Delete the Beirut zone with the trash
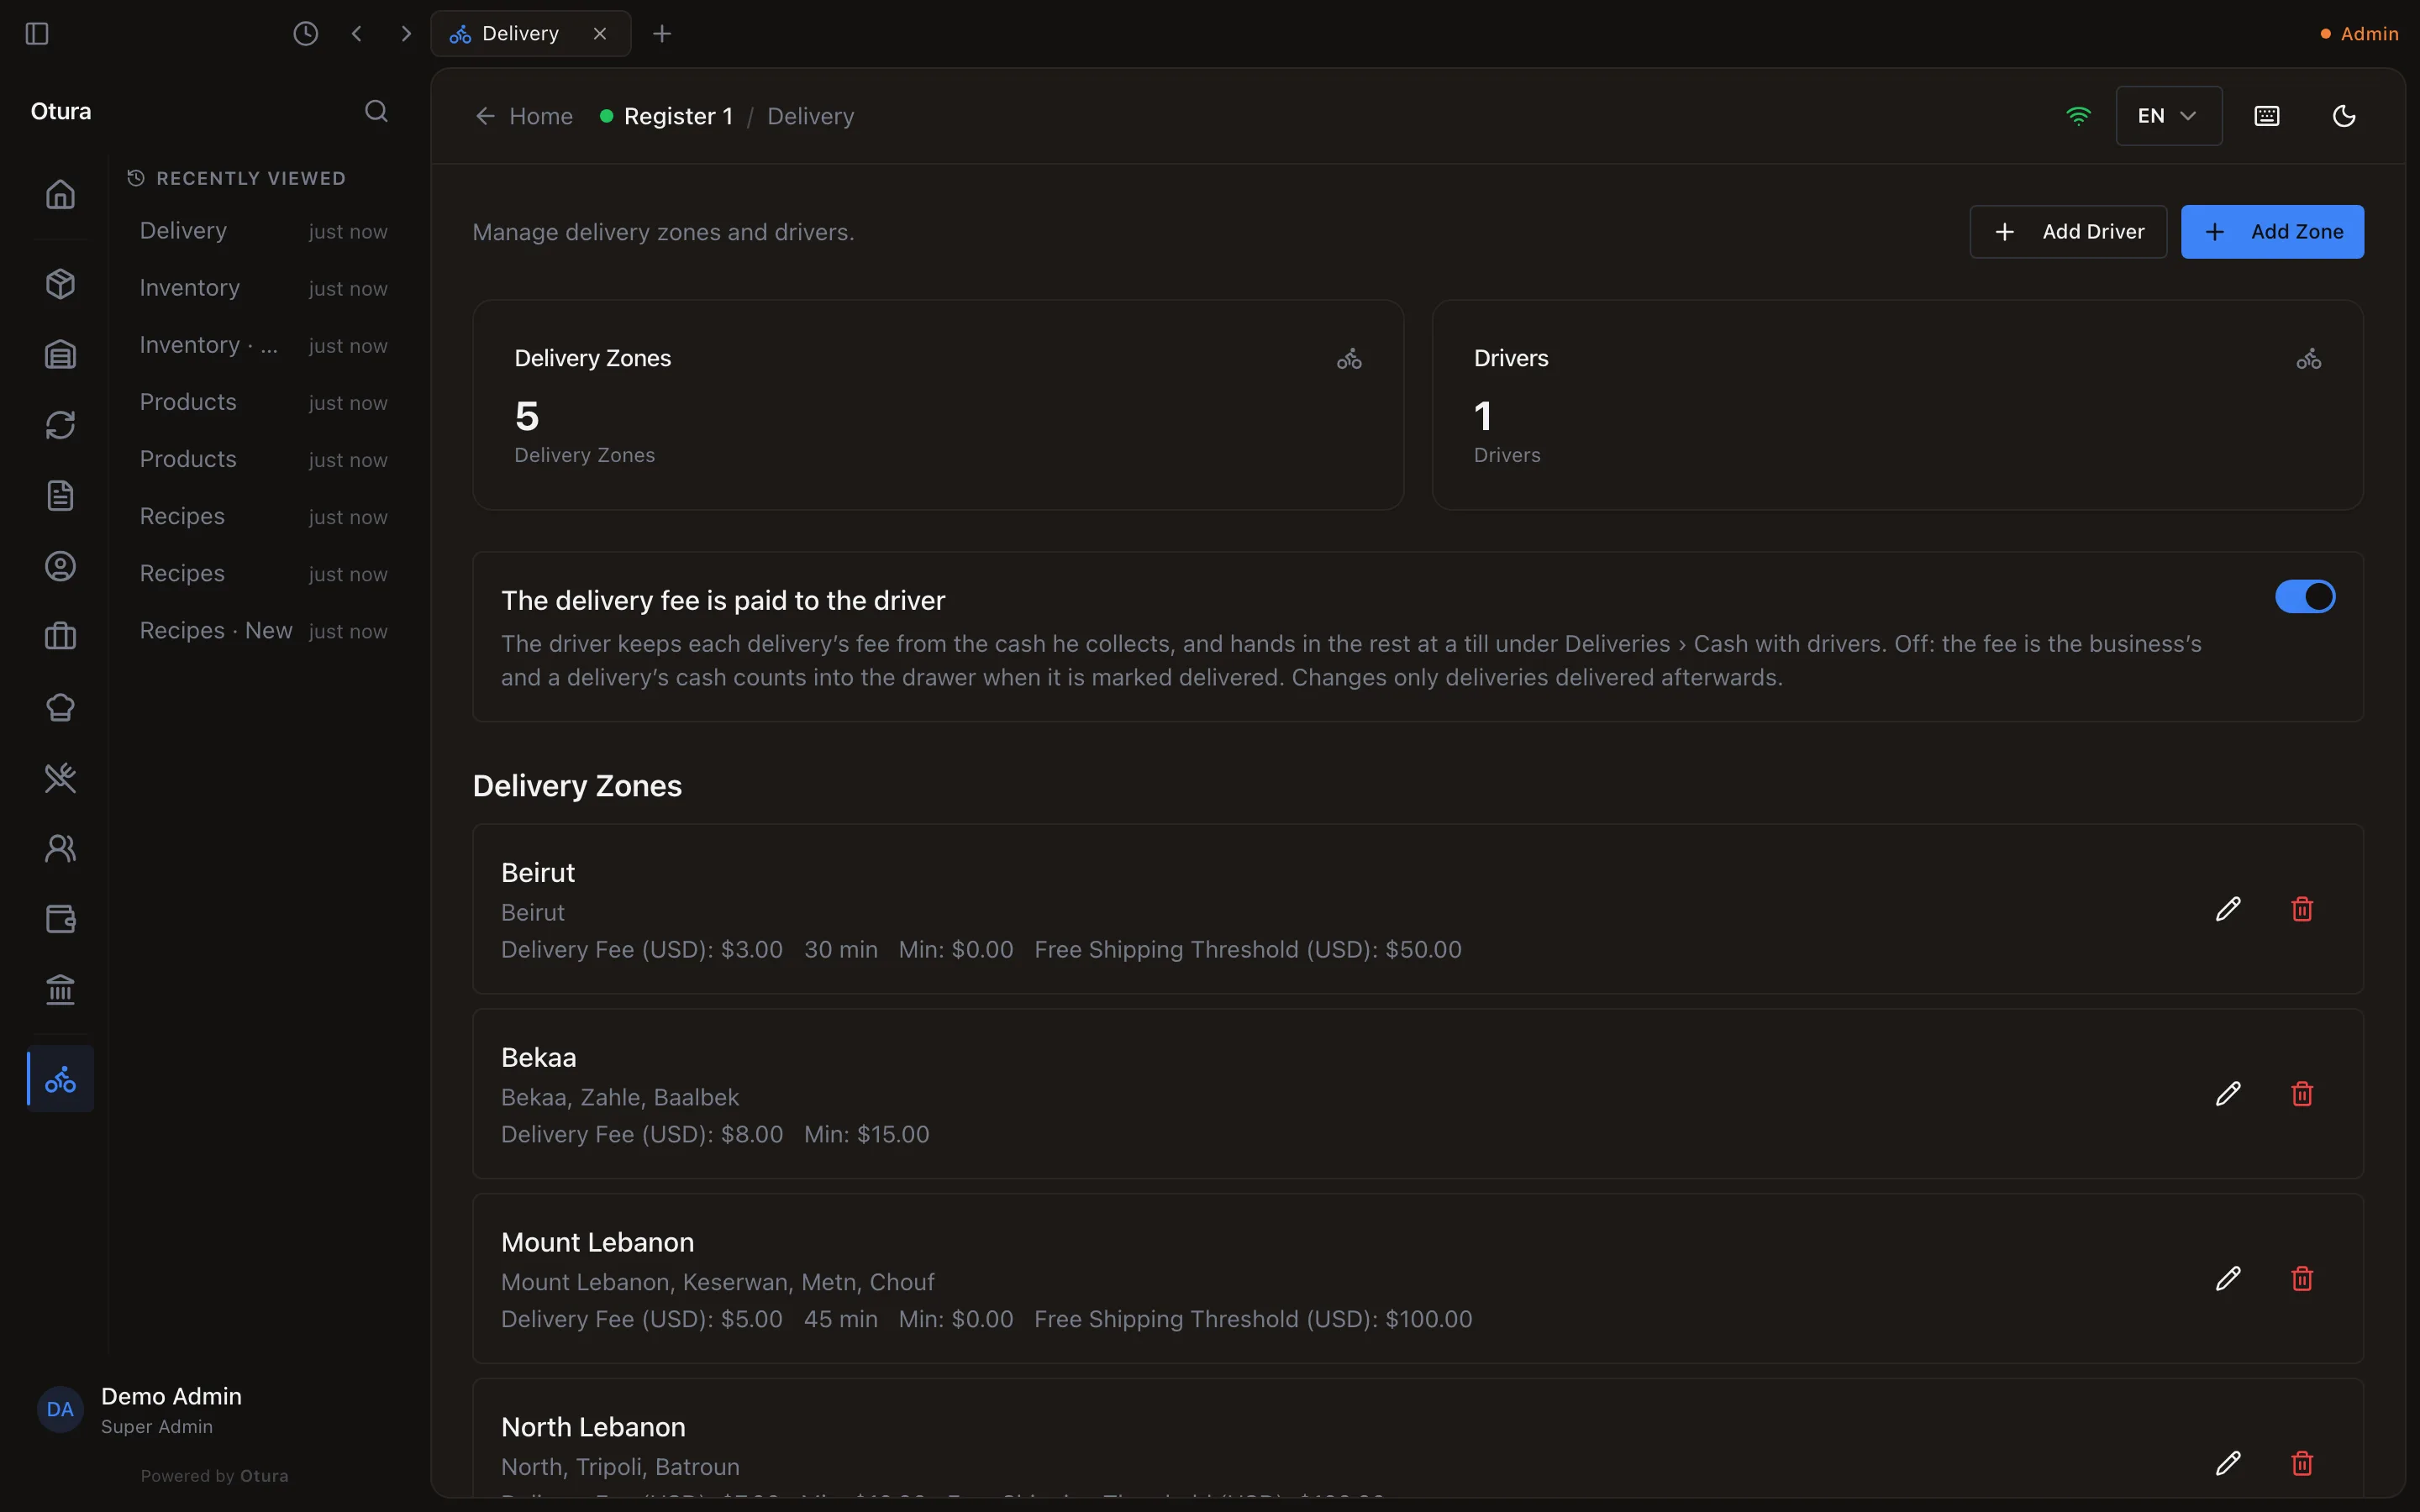 pos(2302,909)
